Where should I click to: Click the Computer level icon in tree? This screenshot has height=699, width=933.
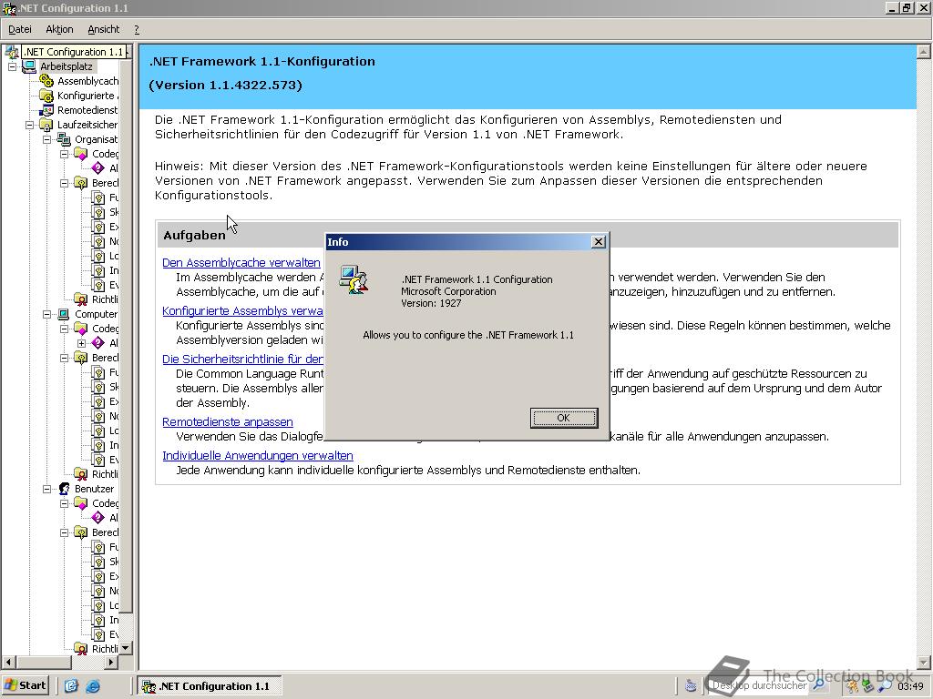(64, 314)
